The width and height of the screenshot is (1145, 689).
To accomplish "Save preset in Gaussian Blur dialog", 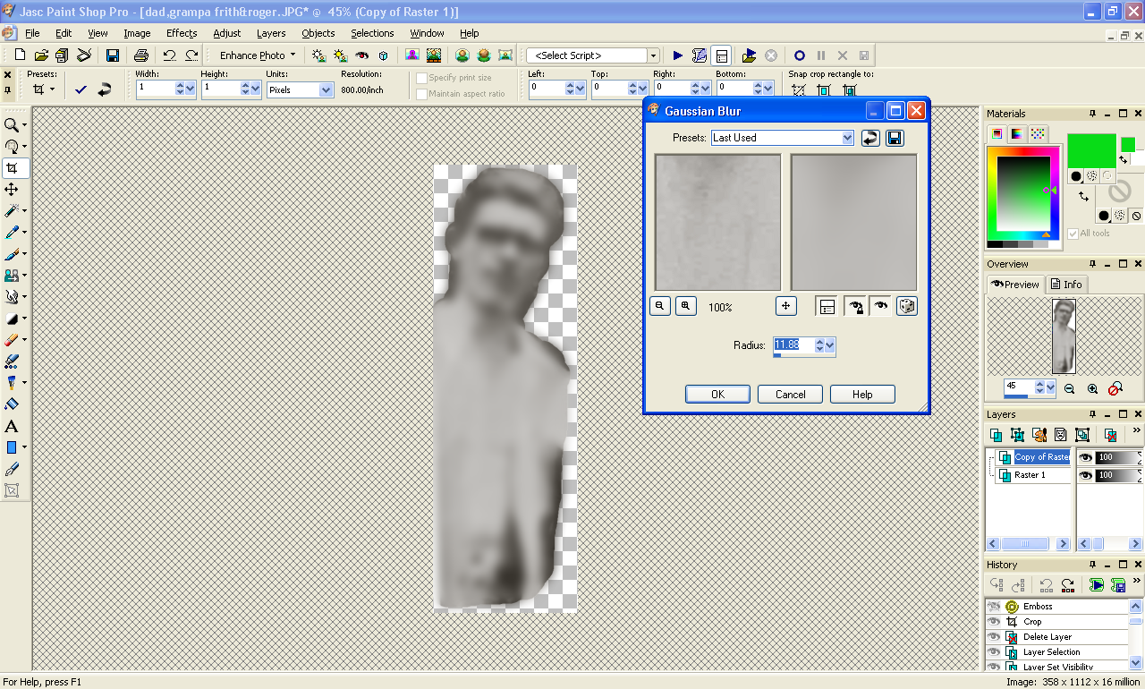I will (895, 138).
